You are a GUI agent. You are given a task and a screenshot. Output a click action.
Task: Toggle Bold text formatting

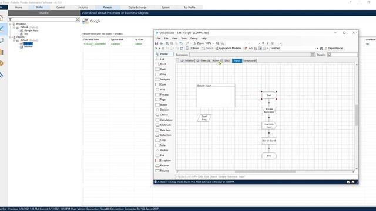click(x=263, y=43)
